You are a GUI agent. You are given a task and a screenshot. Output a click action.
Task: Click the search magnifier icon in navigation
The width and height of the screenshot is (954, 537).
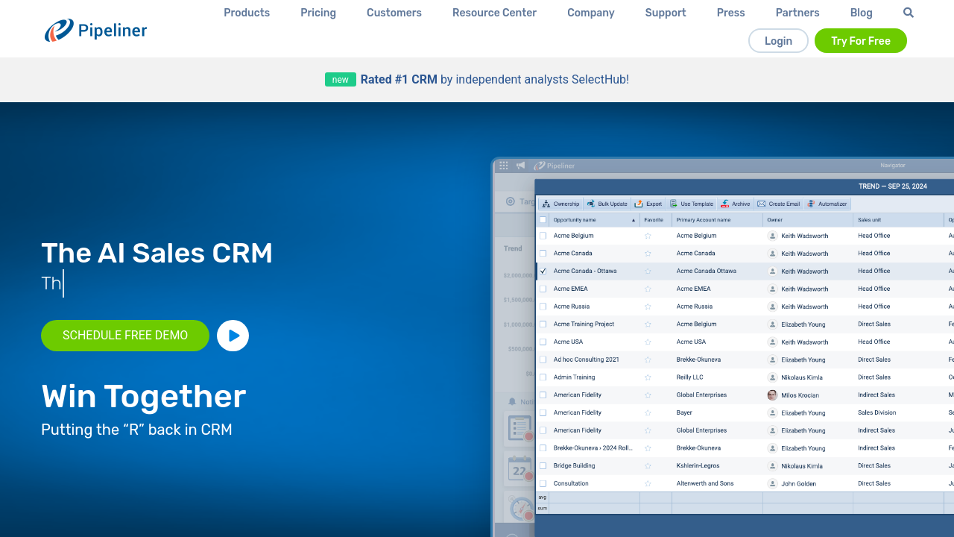(908, 13)
